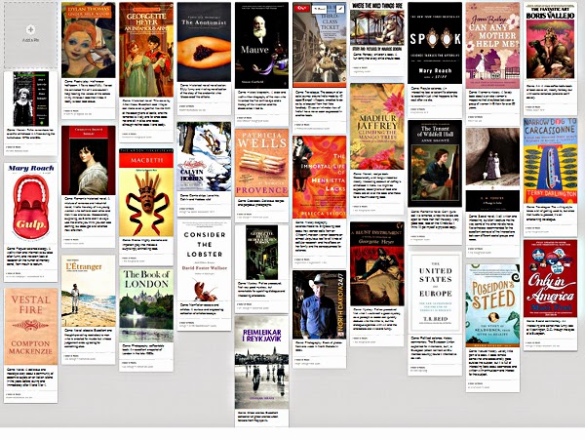The image size is (585, 440).
Task: Click the pencil edit icon on Third Class Ticket
Action: tap(340, 9)
